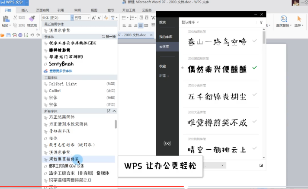The width and height of the screenshot is (308, 189).
Task: Clear formatting with the eraser A icon
Action: [x=106, y=18]
